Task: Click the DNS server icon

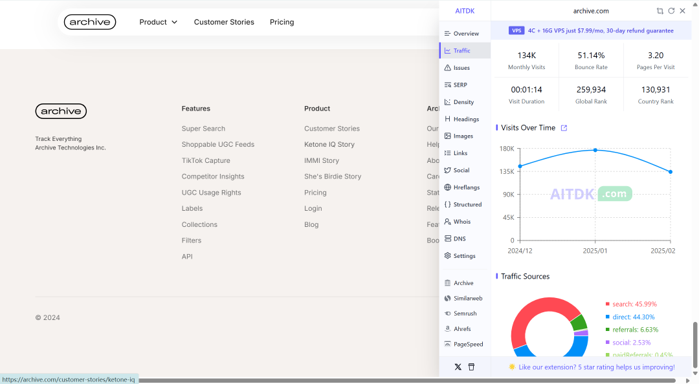Action: click(x=448, y=239)
